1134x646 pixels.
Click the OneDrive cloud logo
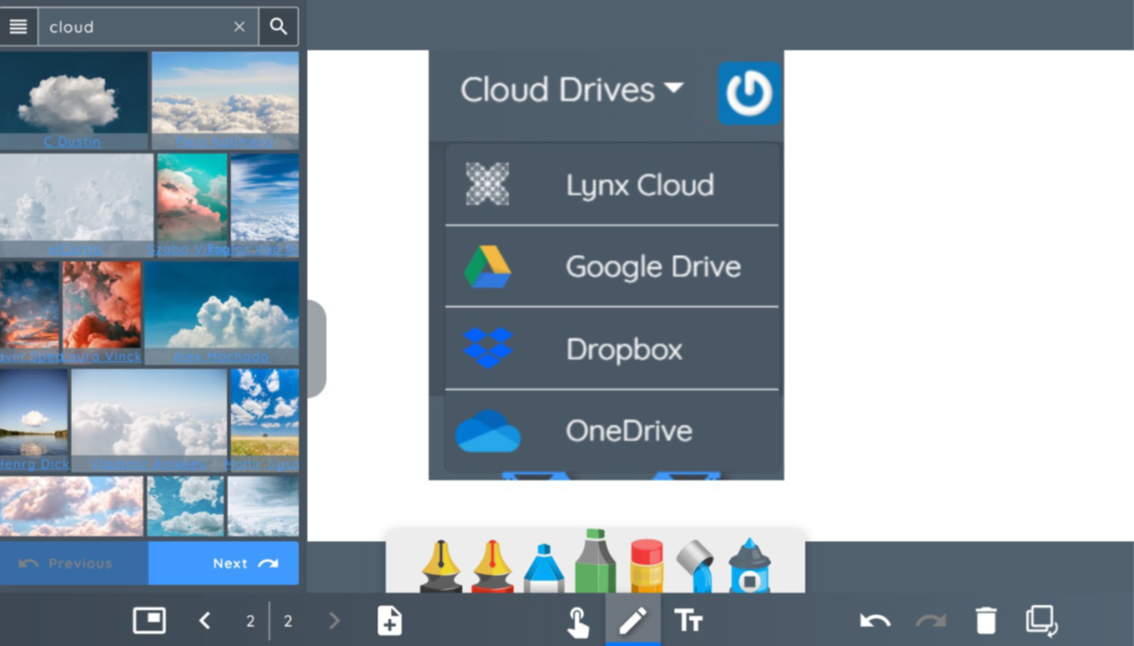[488, 432]
